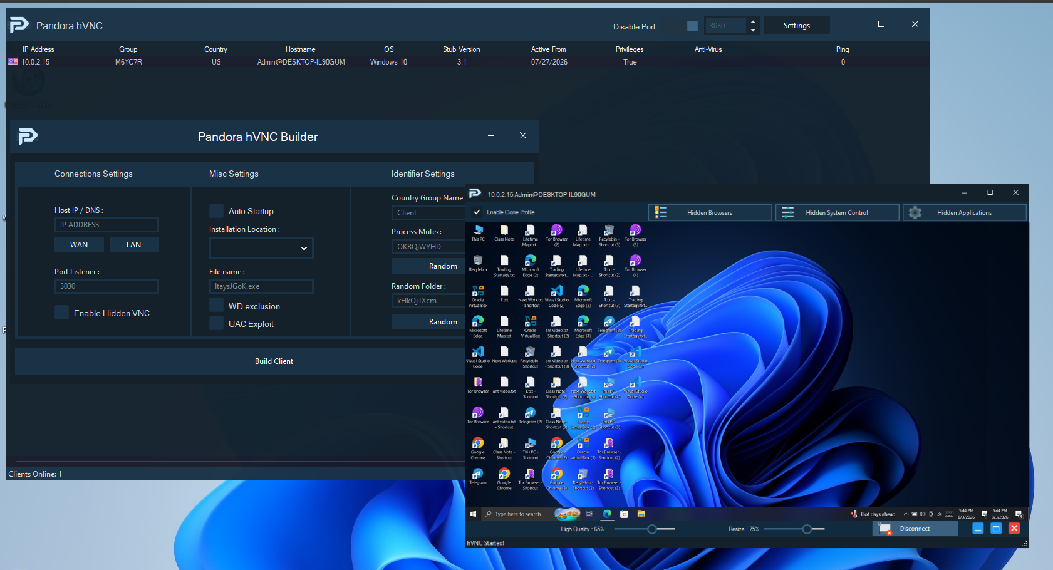Sort clients by the Ping column
This screenshot has width=1053, height=570.
click(843, 49)
